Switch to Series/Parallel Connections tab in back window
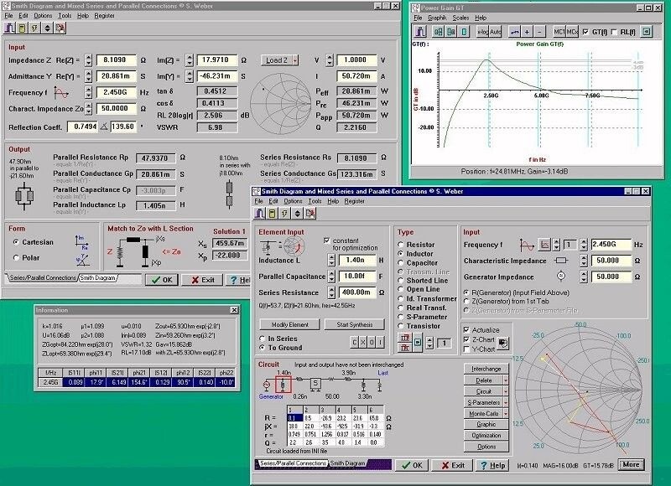This screenshot has width=671, height=486. (43, 277)
